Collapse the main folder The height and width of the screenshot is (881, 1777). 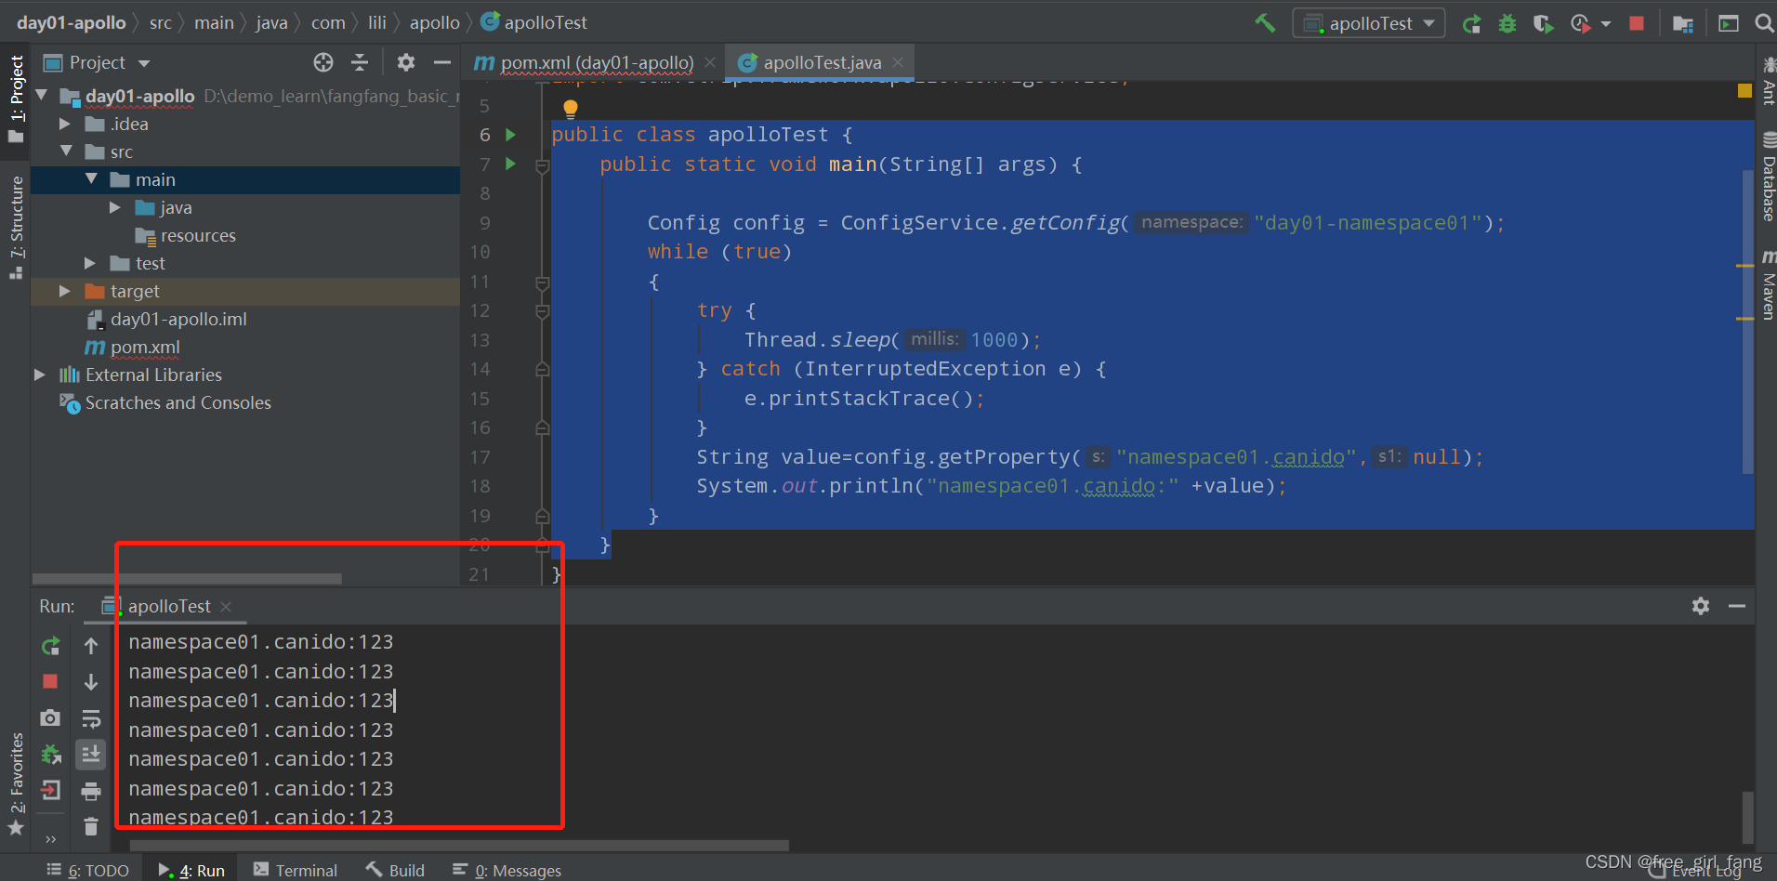click(x=91, y=178)
